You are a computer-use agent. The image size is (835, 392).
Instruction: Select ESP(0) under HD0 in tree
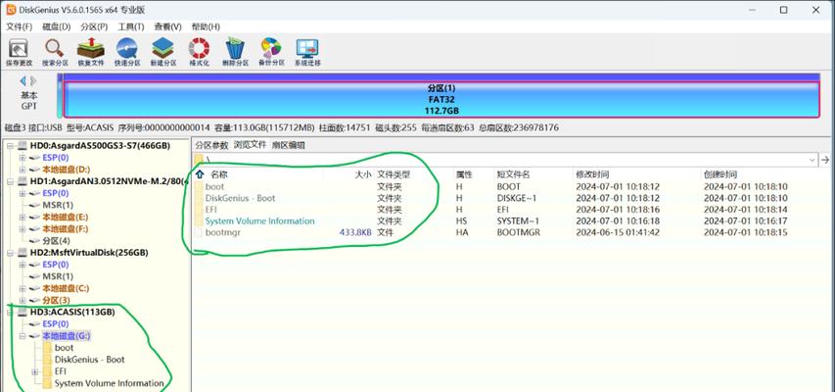pyautogui.click(x=56, y=158)
